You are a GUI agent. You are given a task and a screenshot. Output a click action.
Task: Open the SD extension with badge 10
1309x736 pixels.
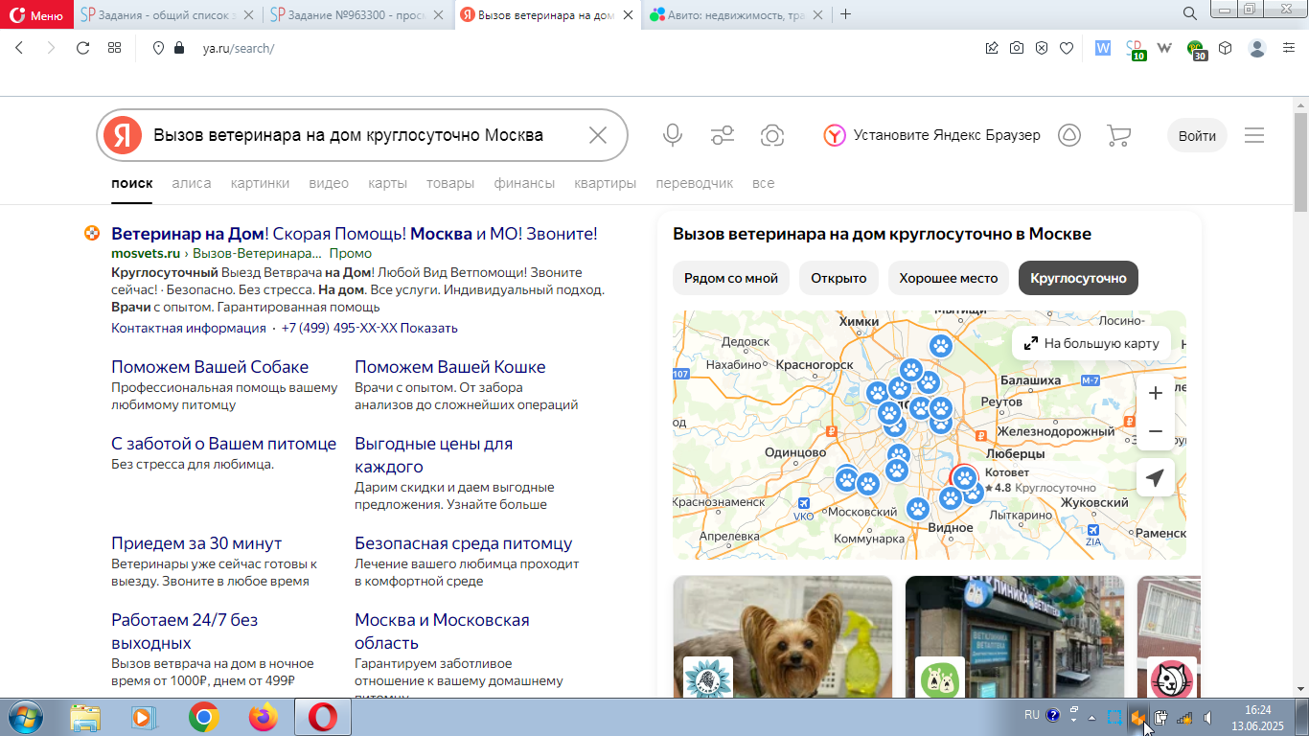[x=1135, y=49]
